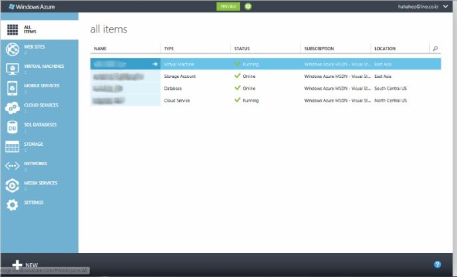The image size is (457, 277).
Task: Select the All Items section label
Action: pyautogui.click(x=30, y=29)
